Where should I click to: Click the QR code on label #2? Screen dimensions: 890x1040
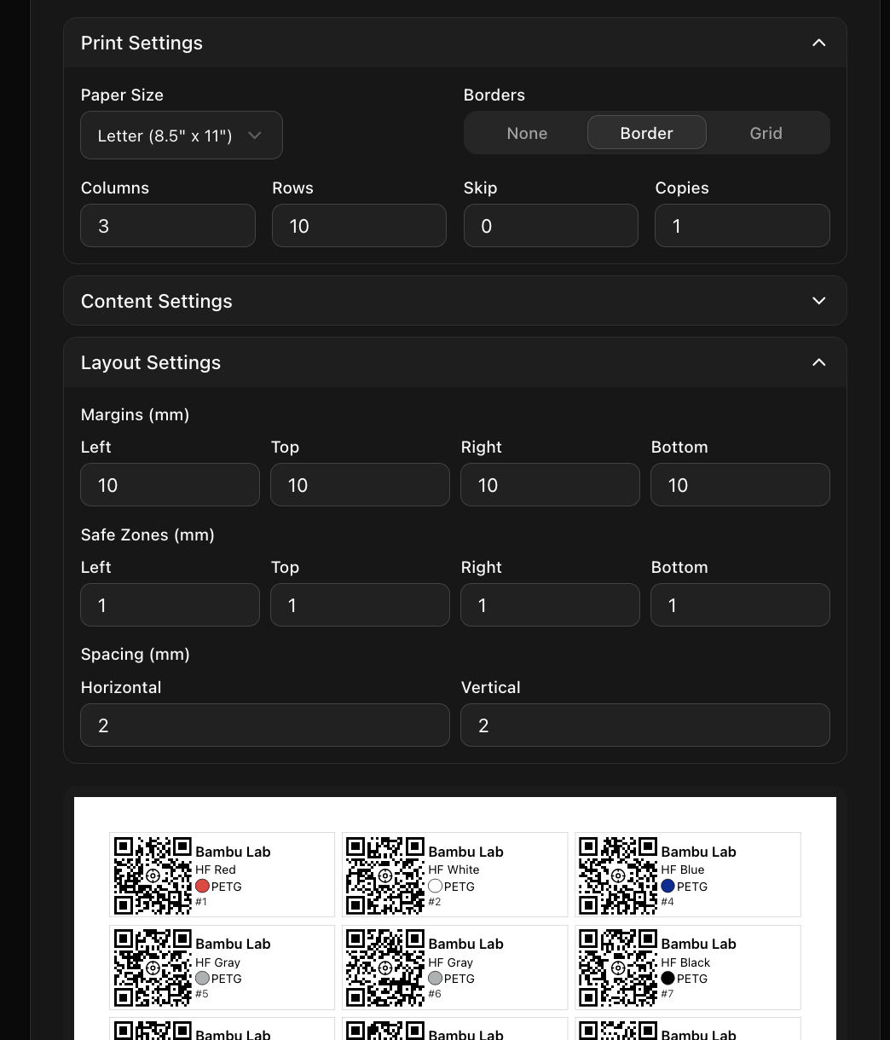tap(385, 875)
